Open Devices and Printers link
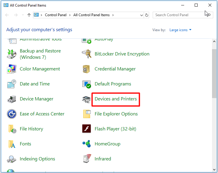Screen dimensions: 218x173 (x=116, y=99)
